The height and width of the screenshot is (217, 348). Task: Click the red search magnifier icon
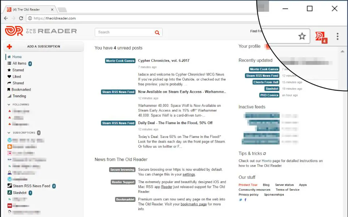[x=157, y=32]
